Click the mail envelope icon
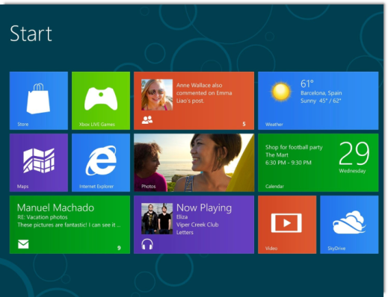This screenshot has width=388, height=297. pos(23,244)
